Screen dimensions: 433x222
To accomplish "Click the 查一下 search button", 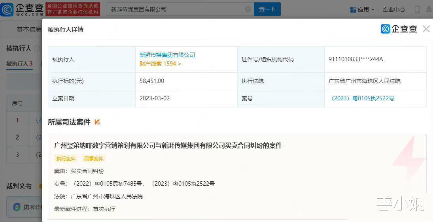I will pyautogui.click(x=267, y=9).
